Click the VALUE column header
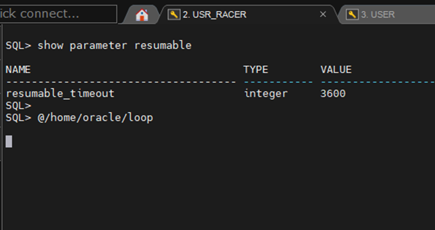This screenshot has height=230, width=435. point(336,70)
